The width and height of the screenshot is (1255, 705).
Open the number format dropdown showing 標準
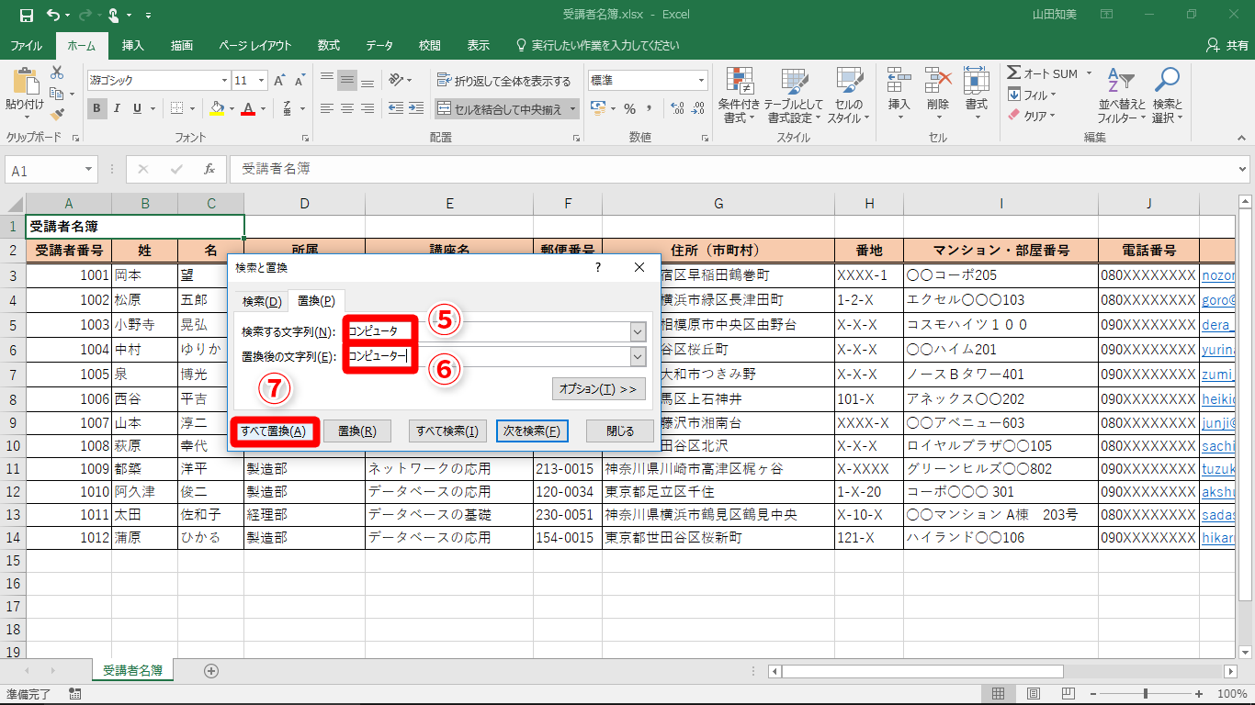(x=701, y=81)
